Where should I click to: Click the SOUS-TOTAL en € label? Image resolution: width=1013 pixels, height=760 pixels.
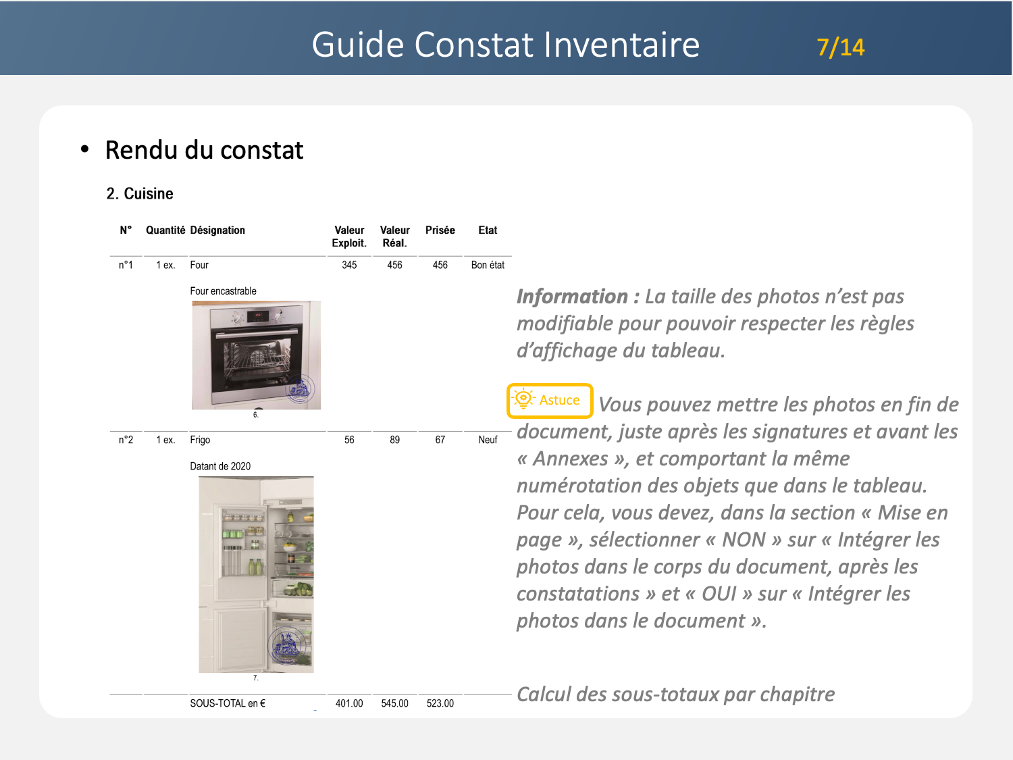[x=228, y=703]
